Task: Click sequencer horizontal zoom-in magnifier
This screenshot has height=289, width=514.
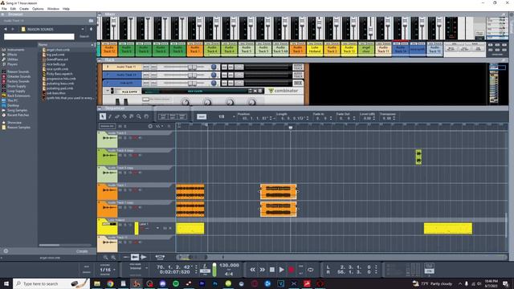Action: coord(113,257)
